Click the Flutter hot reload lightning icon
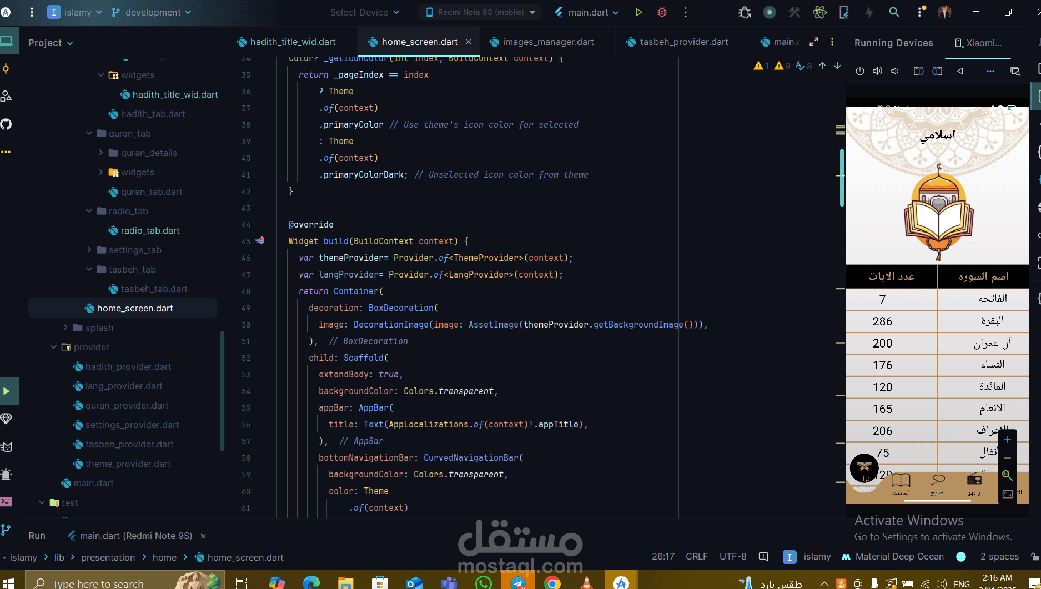Image resolution: width=1041 pixels, height=589 pixels. pos(869,12)
